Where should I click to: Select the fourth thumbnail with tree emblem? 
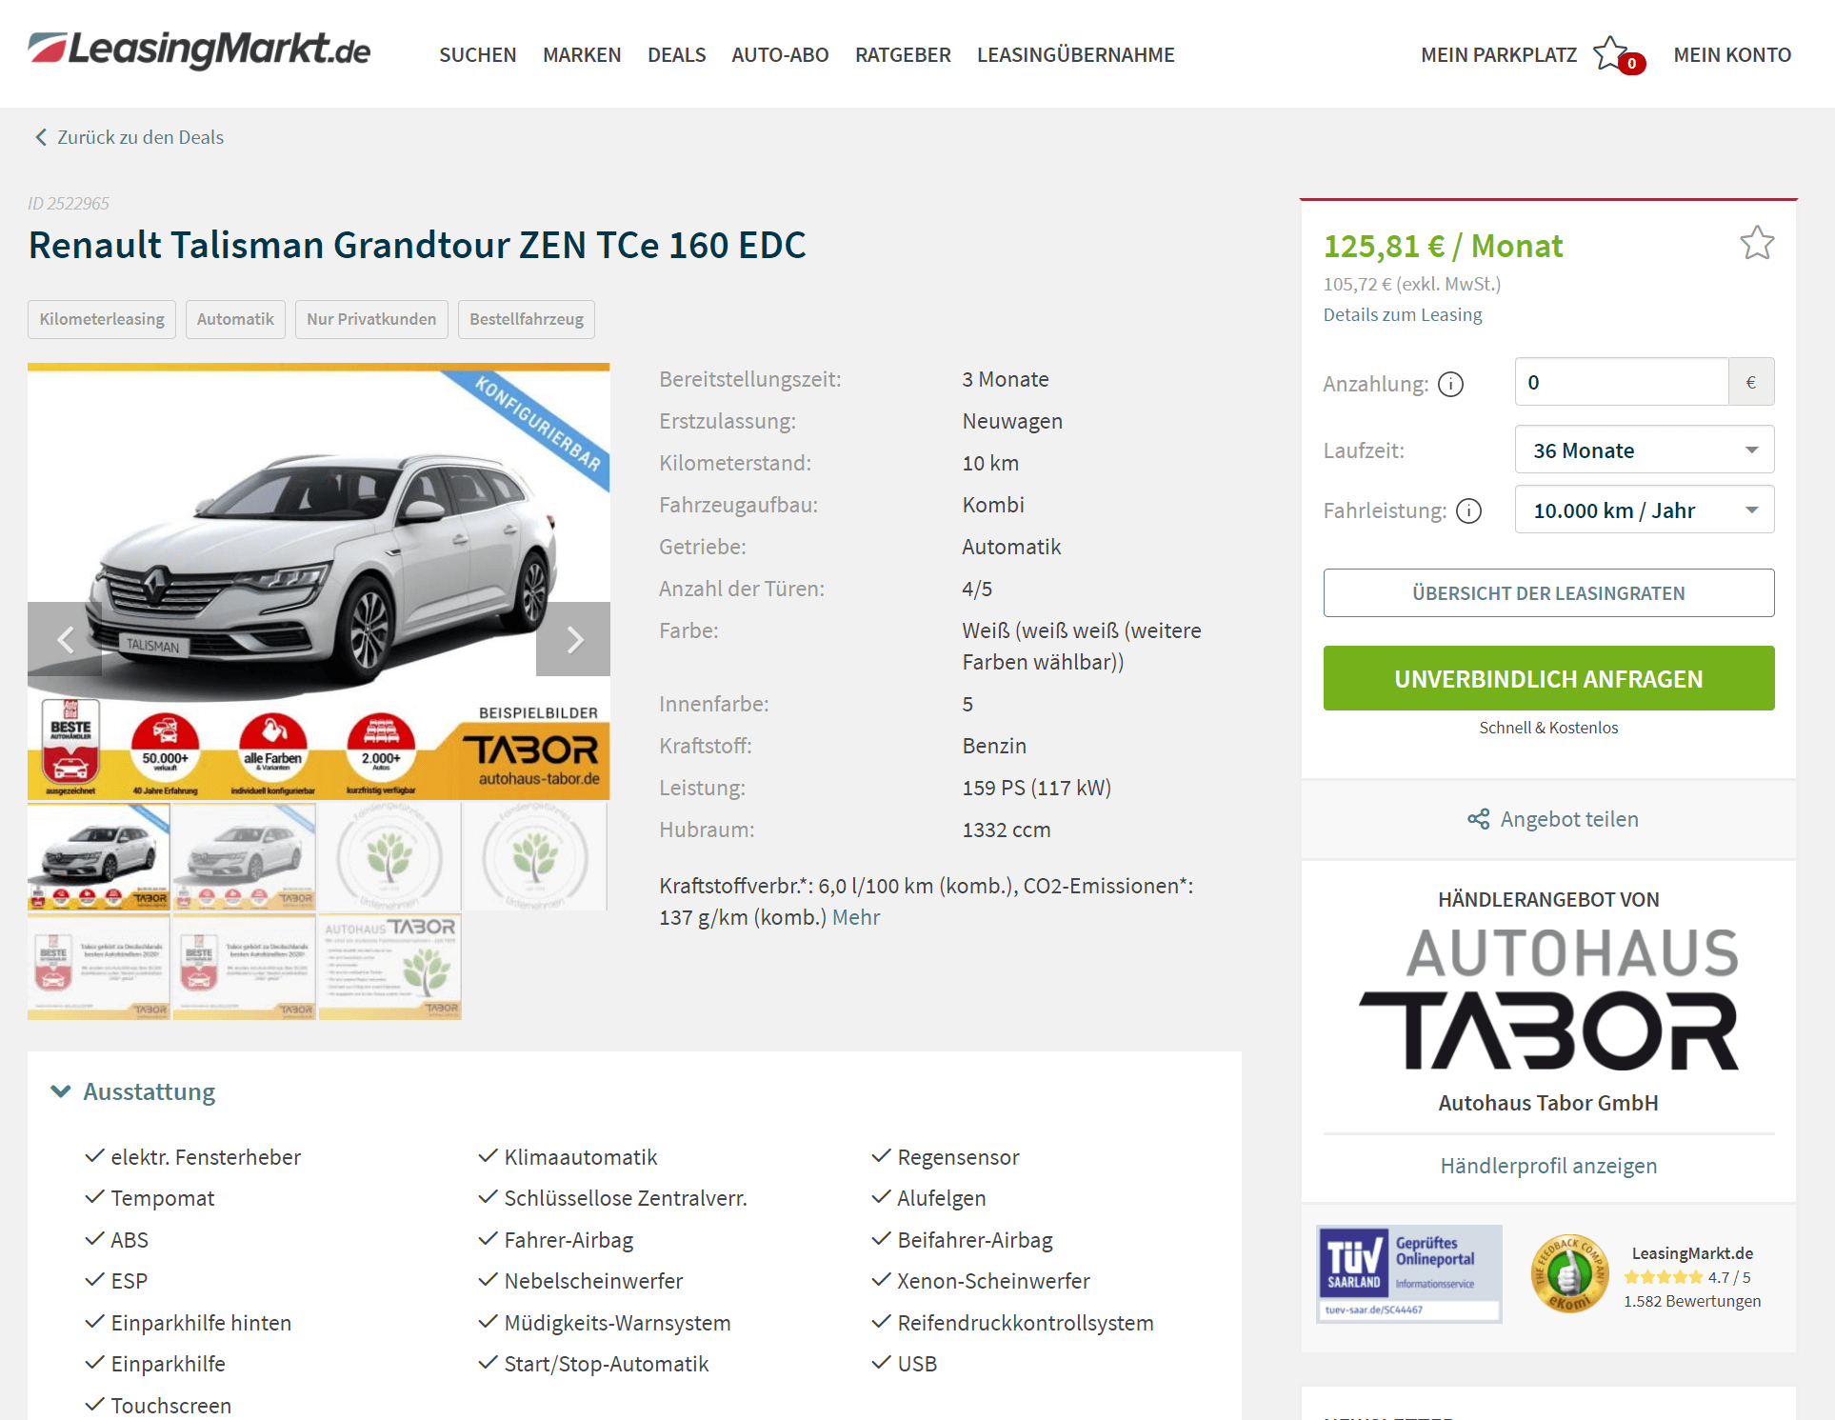click(x=535, y=855)
